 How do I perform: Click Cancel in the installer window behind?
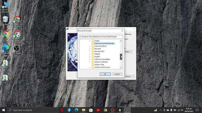coord(130,77)
